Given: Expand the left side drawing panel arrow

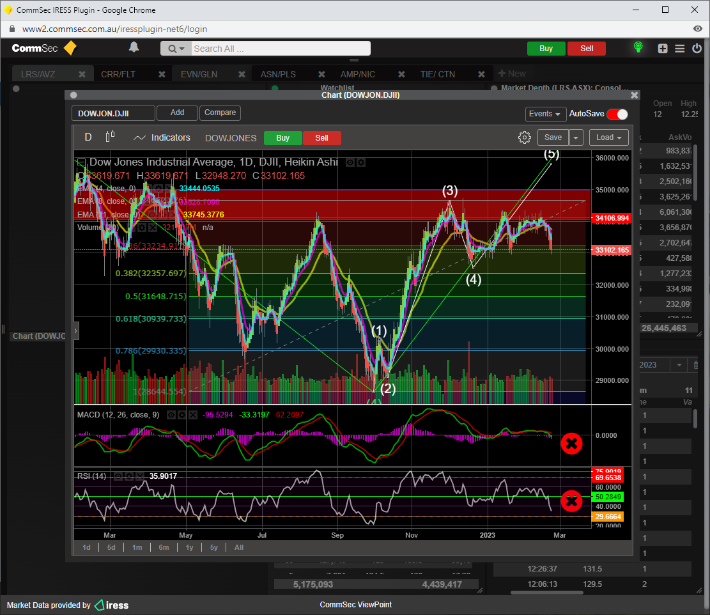Looking at the screenshot, I should [76, 331].
